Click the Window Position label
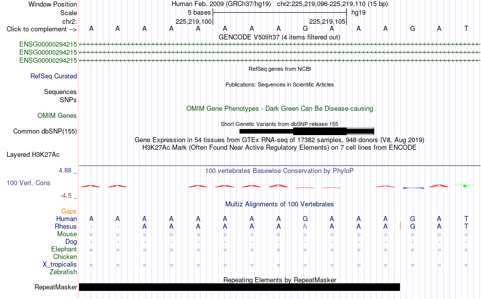 (53, 4)
